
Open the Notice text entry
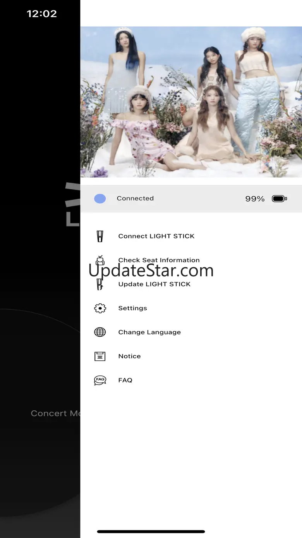tap(129, 356)
